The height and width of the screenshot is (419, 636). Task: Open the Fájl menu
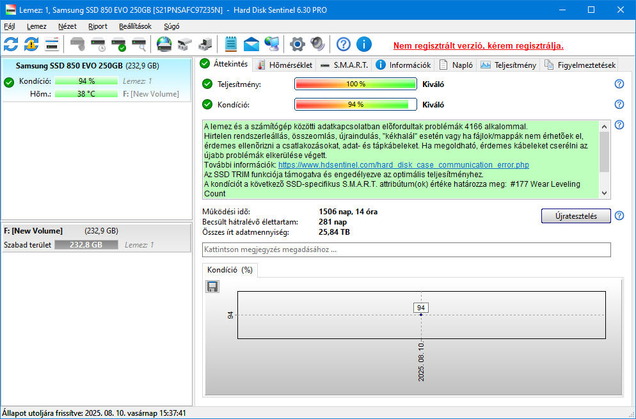coord(10,26)
